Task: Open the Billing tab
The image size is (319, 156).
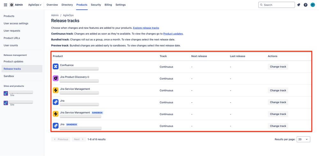Action: (x=108, y=5)
